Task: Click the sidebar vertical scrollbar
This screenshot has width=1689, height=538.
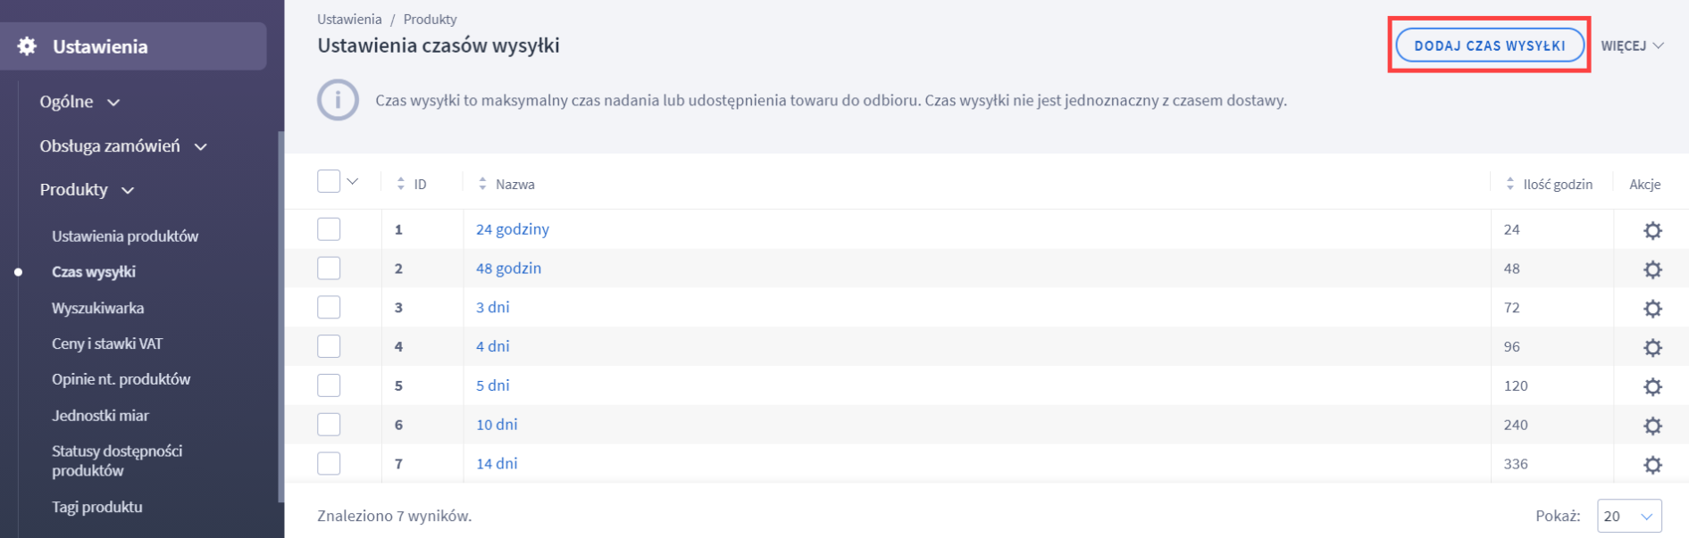Action: click(x=281, y=312)
